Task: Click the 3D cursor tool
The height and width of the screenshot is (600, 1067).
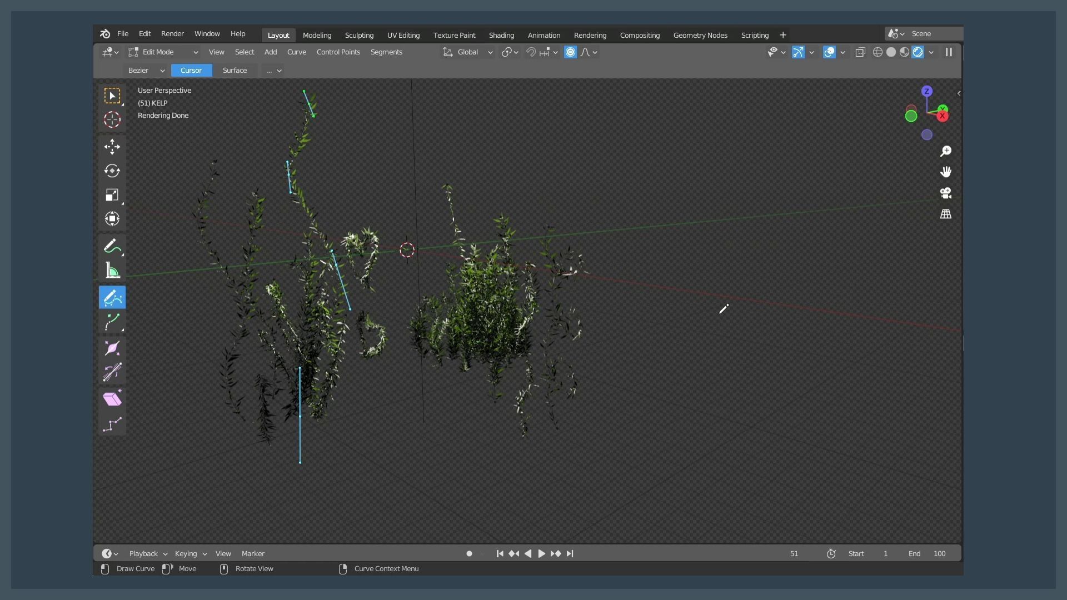Action: tap(112, 119)
